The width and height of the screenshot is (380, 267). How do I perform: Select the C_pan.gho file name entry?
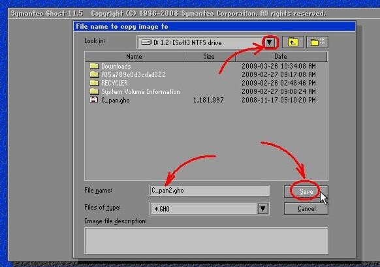coord(116,100)
